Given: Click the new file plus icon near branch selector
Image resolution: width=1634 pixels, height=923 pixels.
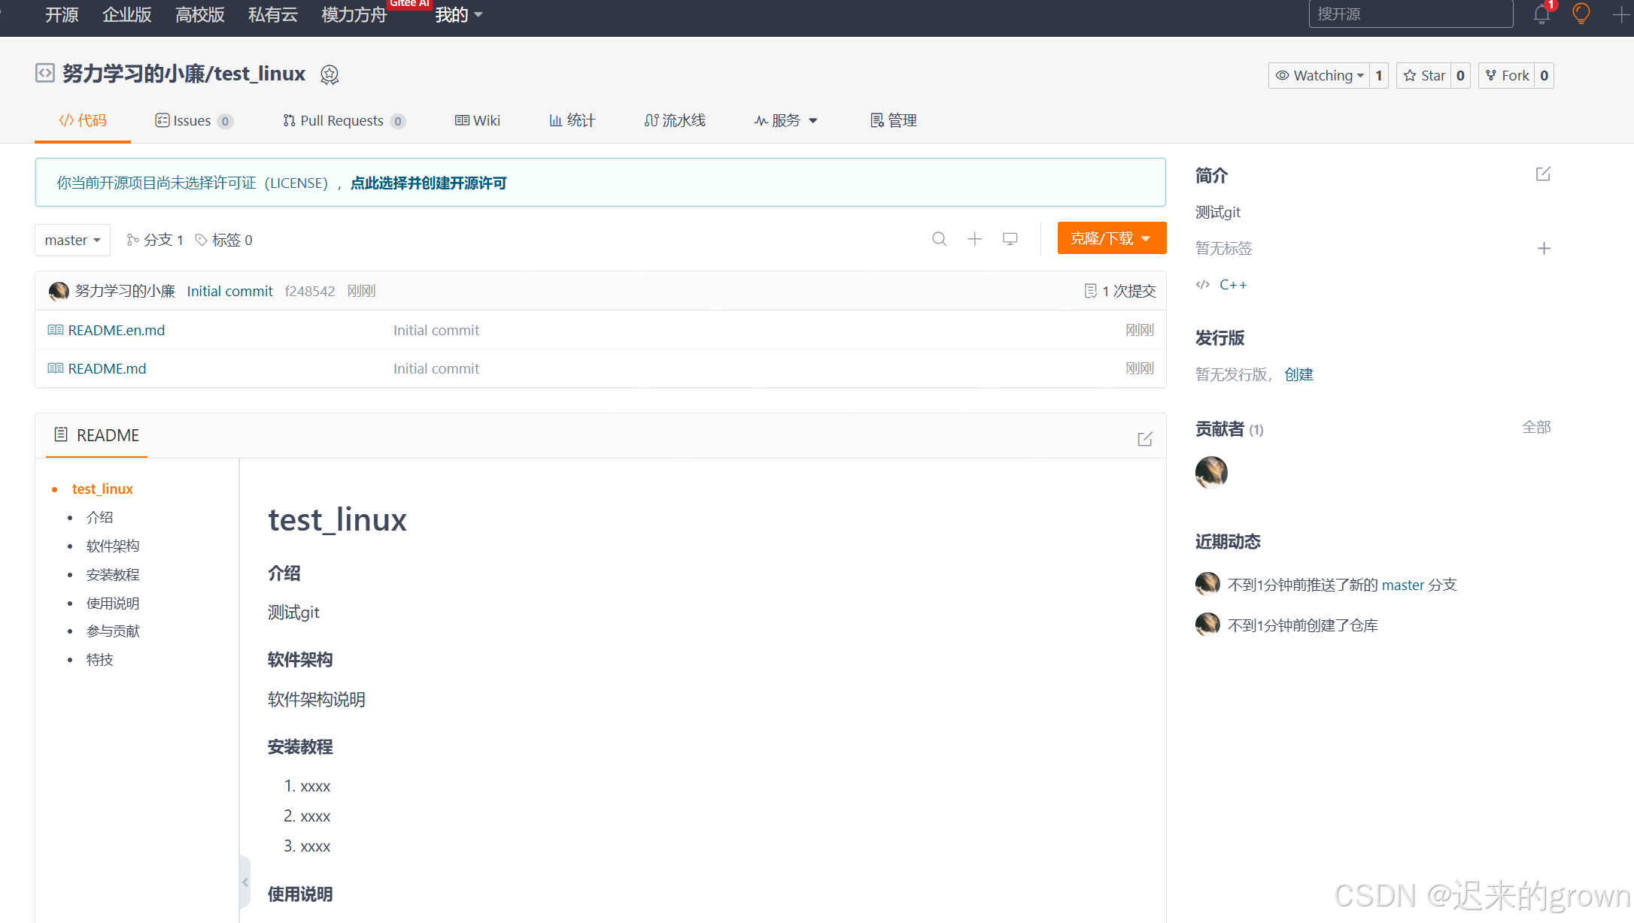Looking at the screenshot, I should click(x=974, y=238).
